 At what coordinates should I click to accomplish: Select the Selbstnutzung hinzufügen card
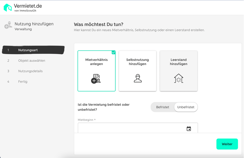tap(138, 71)
